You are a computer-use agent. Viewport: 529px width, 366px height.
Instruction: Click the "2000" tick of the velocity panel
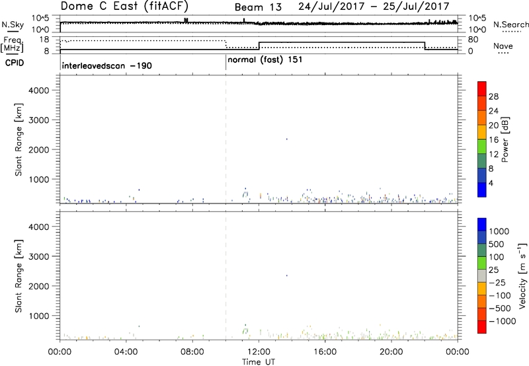[38, 286]
